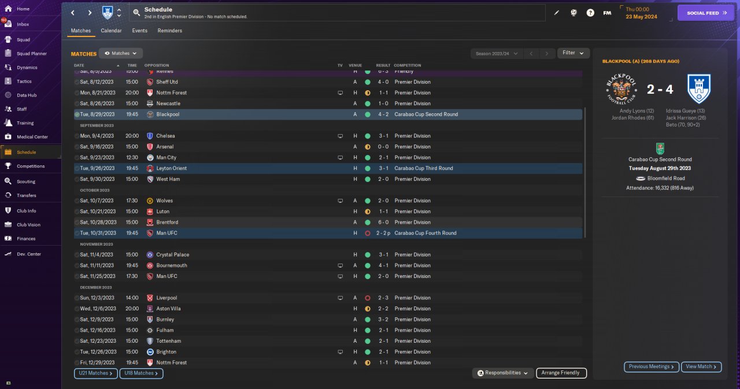This screenshot has height=389, width=740.
Task: Click the Social Feed button
Action: [x=705, y=13]
